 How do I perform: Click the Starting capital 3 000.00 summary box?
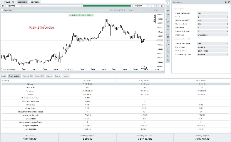[87, 137]
